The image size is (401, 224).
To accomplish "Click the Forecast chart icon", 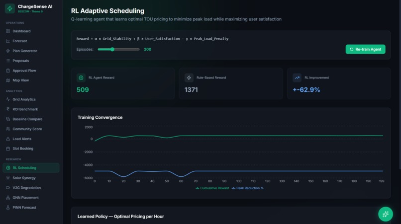I will coord(8,41).
